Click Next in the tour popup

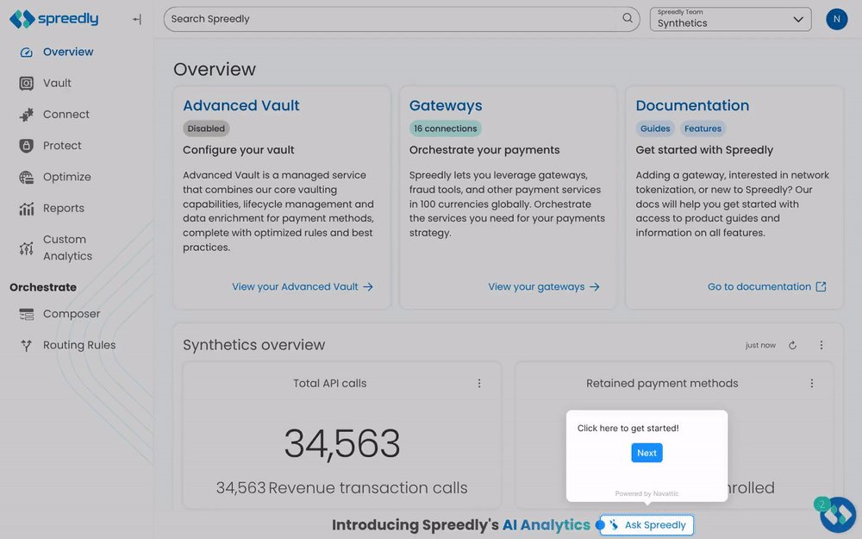pyautogui.click(x=646, y=454)
